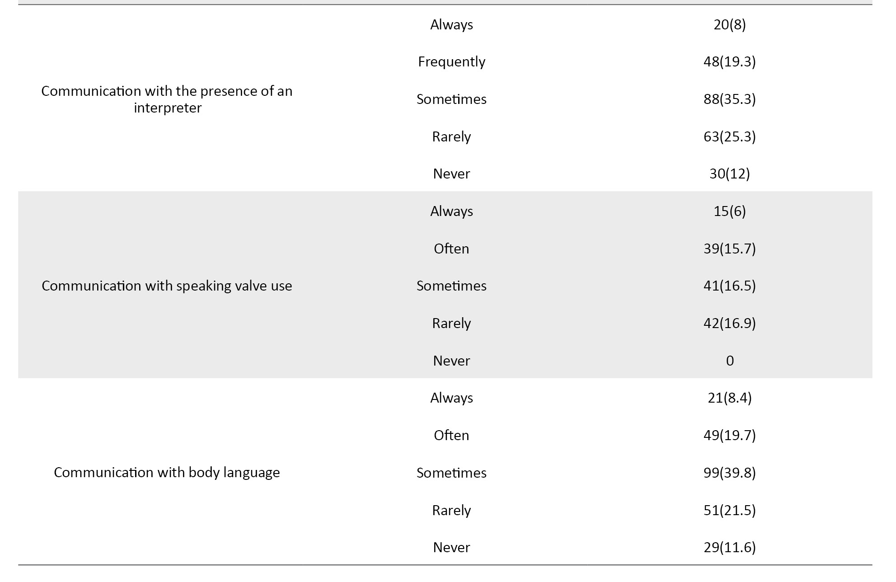Select the 48(19.3) cell
The width and height of the screenshot is (896, 582).
point(729,62)
